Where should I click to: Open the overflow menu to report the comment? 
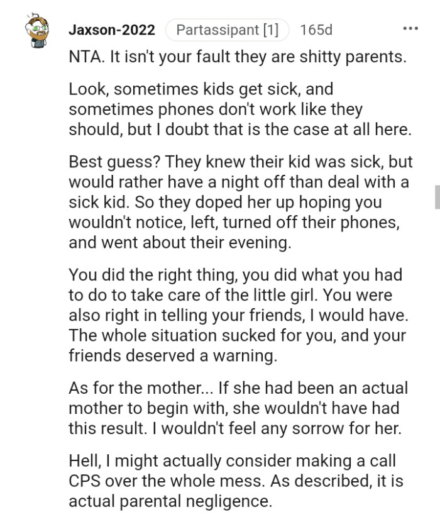click(412, 29)
